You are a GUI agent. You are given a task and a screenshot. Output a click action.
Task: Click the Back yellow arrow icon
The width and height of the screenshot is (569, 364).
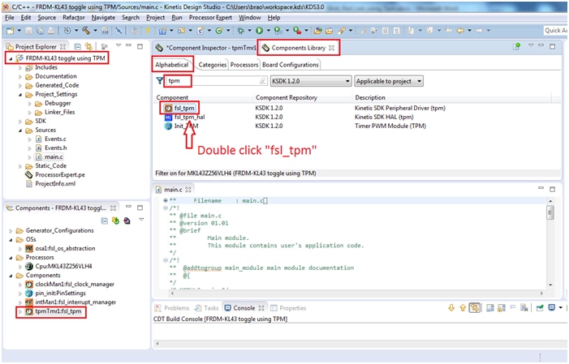click(460, 31)
